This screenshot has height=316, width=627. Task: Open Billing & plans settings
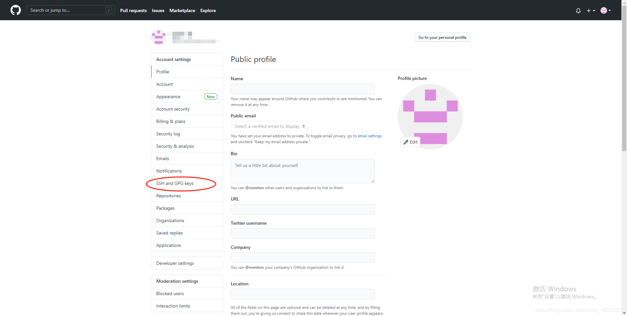tap(187, 121)
